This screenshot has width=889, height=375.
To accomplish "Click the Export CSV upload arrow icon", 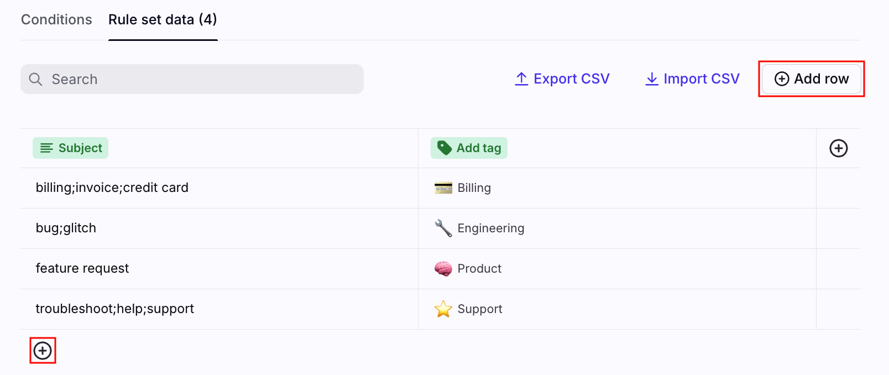I will pos(521,79).
